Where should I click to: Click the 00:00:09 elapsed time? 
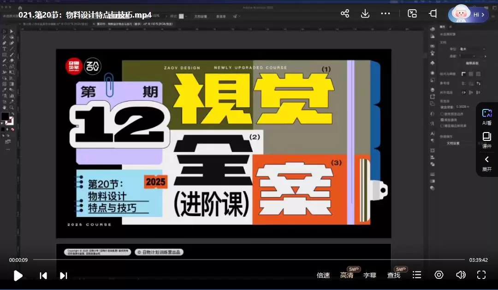tap(18, 260)
